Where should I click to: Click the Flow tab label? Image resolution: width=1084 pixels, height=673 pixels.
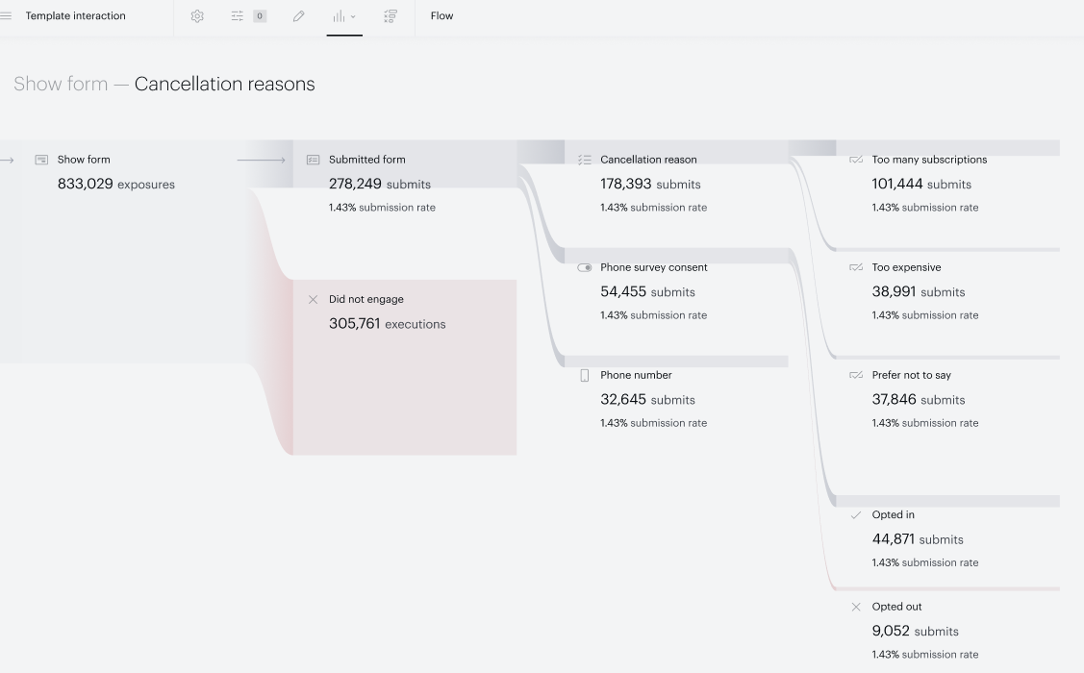pos(441,16)
